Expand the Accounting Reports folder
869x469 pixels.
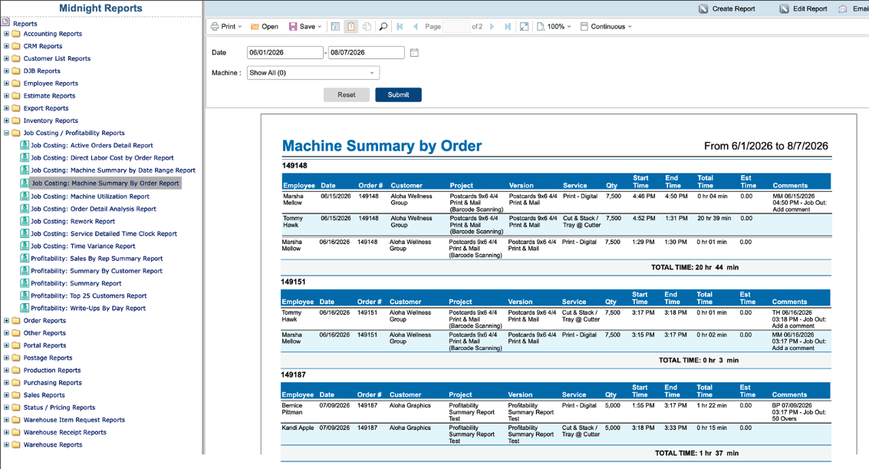click(x=7, y=34)
